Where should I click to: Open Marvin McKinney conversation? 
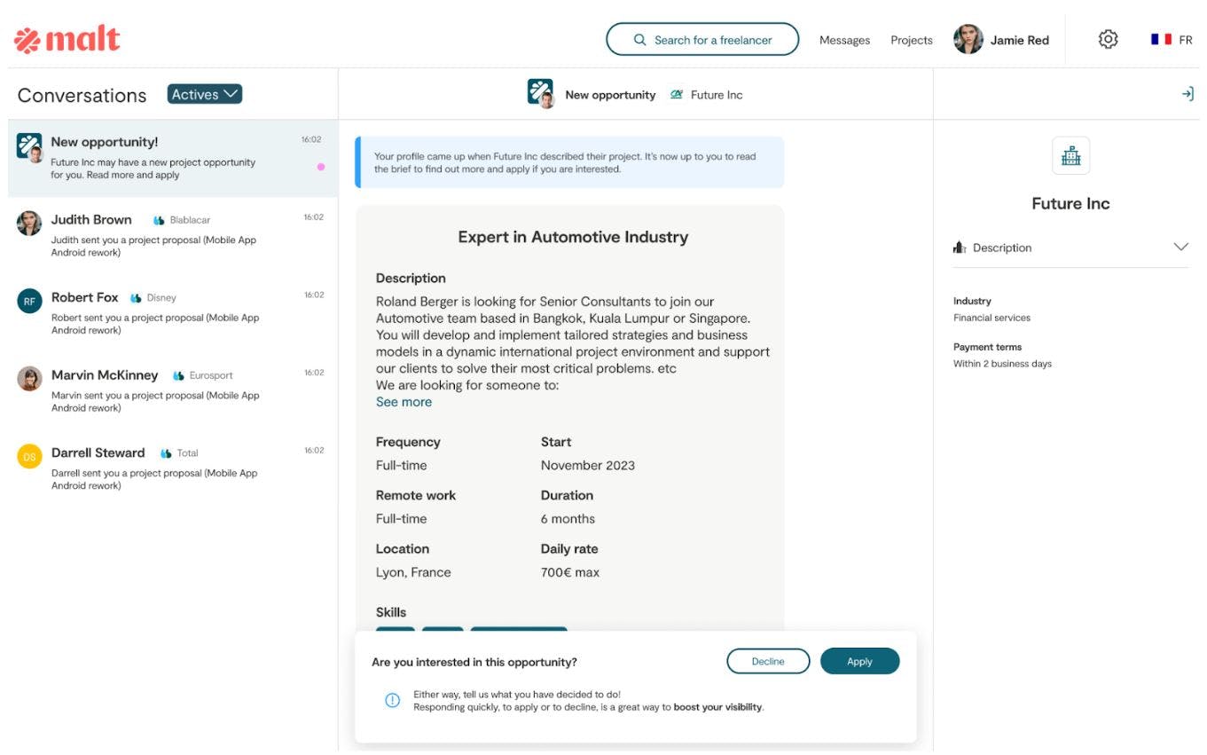[173, 390]
